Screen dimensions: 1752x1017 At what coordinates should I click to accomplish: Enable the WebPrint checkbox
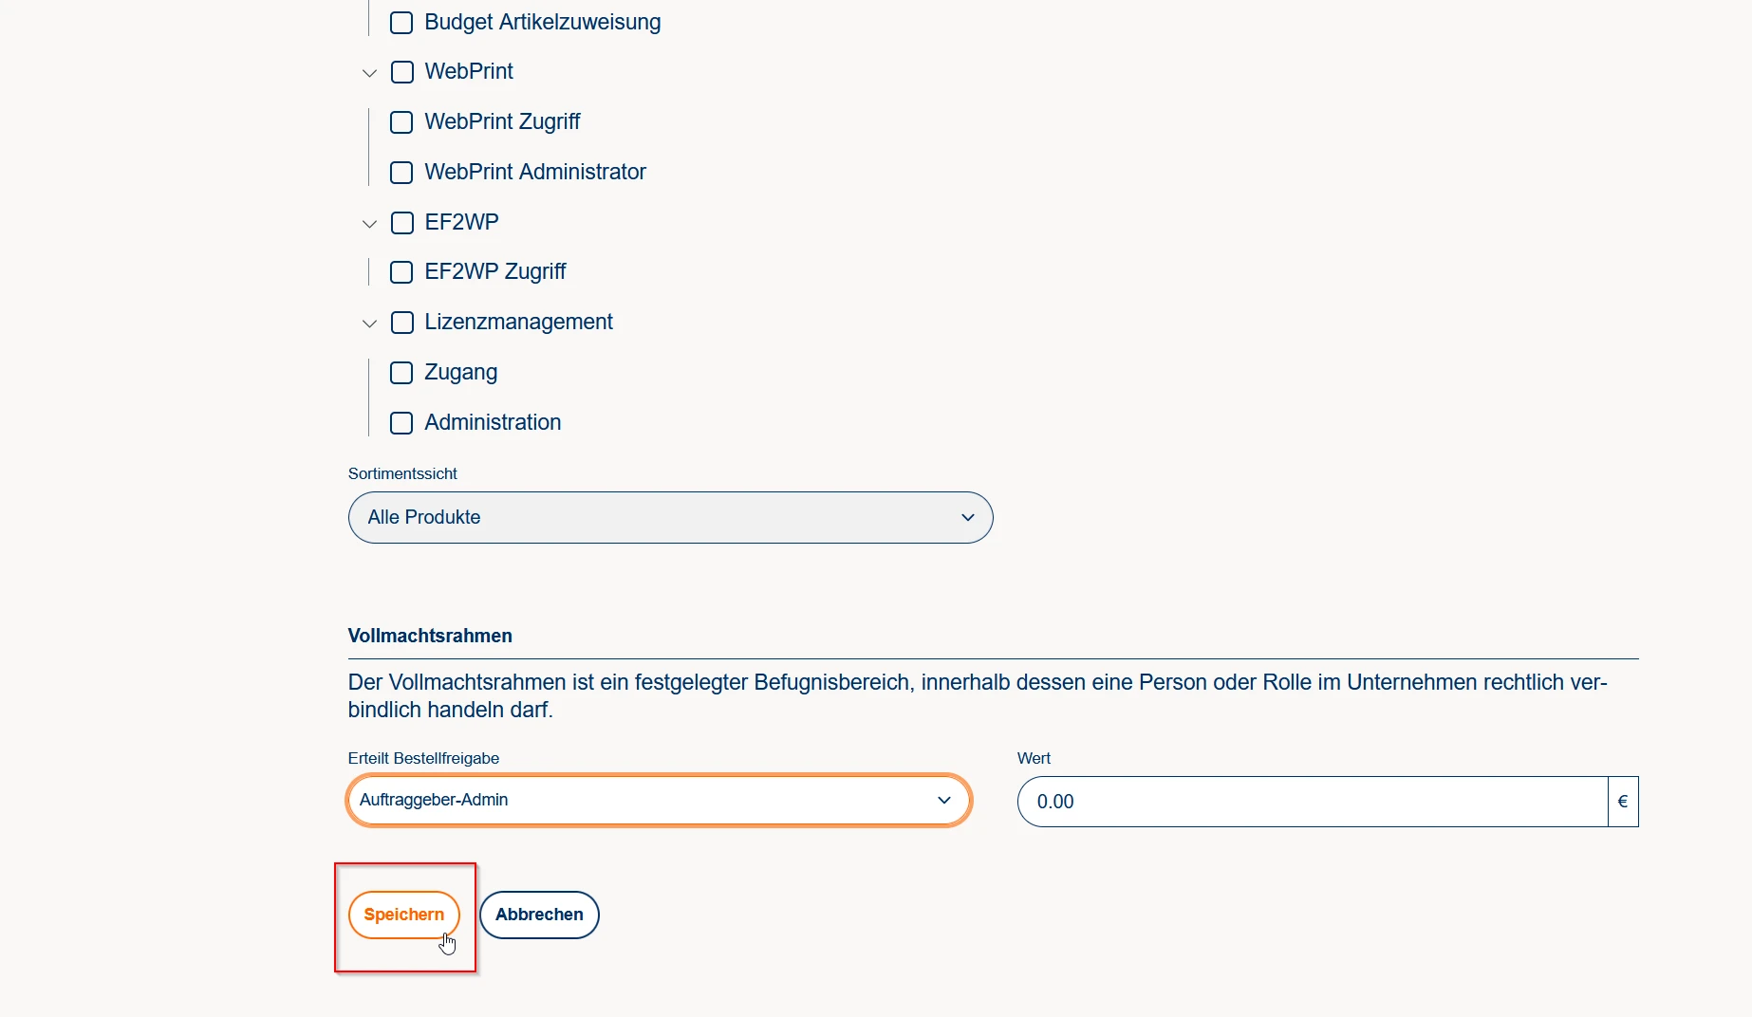click(402, 72)
